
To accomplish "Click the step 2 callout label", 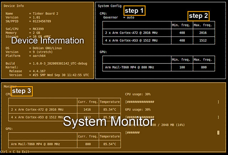I will pos(198,16).
